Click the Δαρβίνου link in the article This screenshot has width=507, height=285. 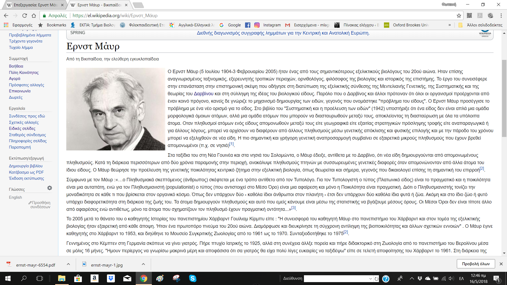pos(203,94)
